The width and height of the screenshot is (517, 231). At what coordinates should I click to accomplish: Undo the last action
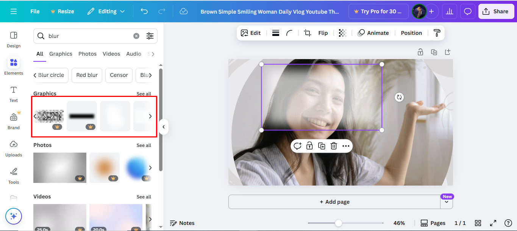[x=144, y=11]
